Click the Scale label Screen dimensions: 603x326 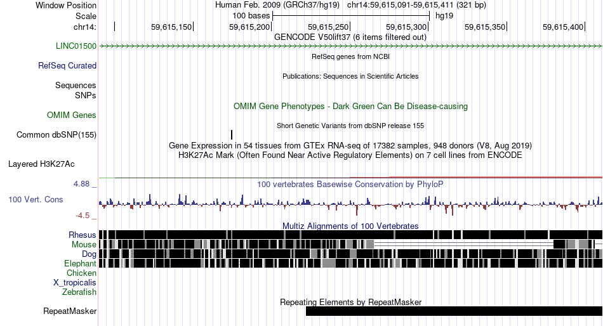[x=86, y=16]
